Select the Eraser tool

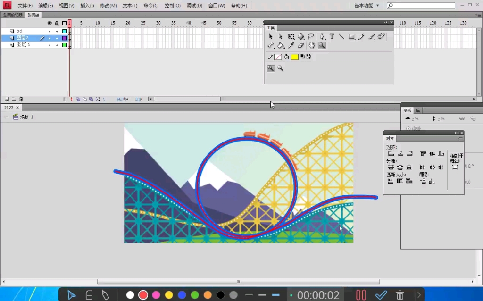point(300,46)
